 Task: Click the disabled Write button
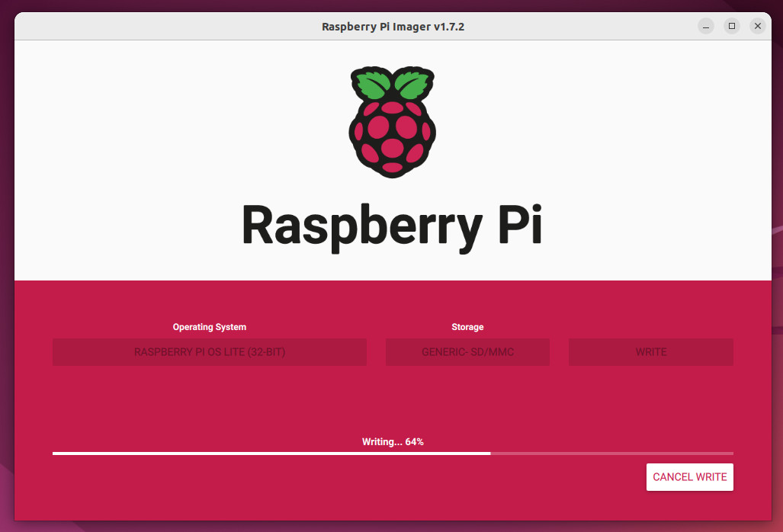pyautogui.click(x=650, y=352)
